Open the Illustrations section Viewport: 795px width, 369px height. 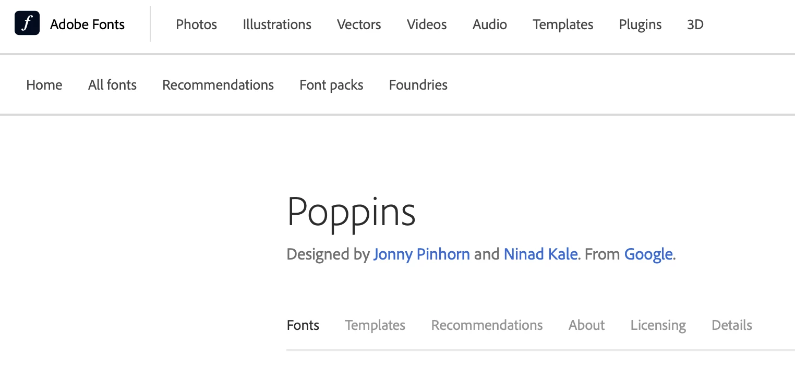point(277,24)
